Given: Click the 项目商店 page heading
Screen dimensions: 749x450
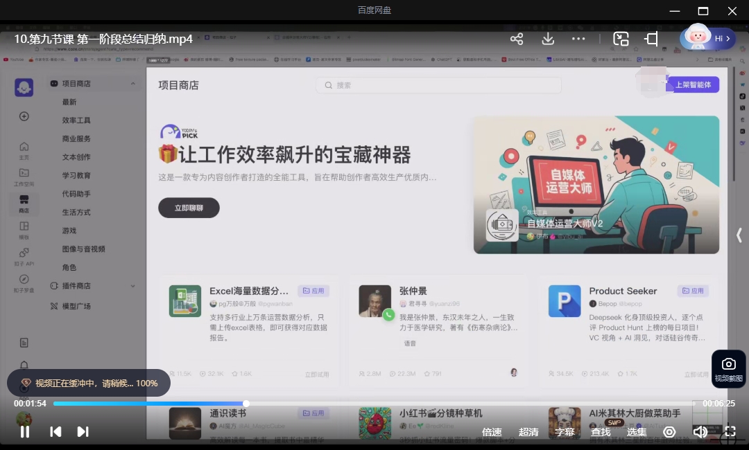Looking at the screenshot, I should pyautogui.click(x=179, y=85).
